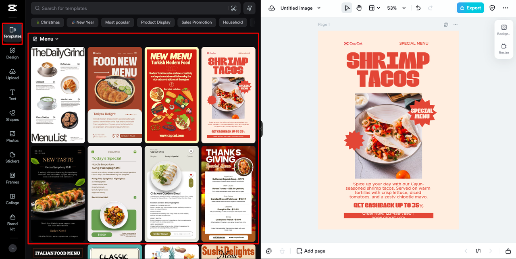516x259 pixels.
Task: Select the Sales Promotion category chip
Action: click(197, 22)
